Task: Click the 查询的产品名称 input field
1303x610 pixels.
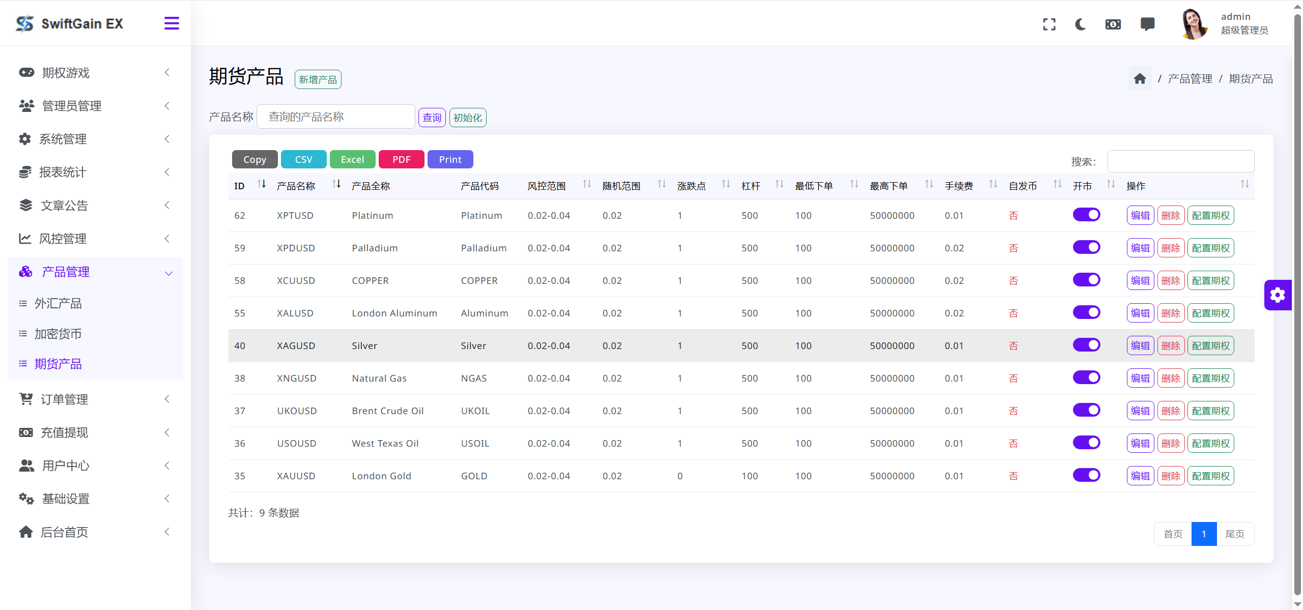Action: click(336, 117)
